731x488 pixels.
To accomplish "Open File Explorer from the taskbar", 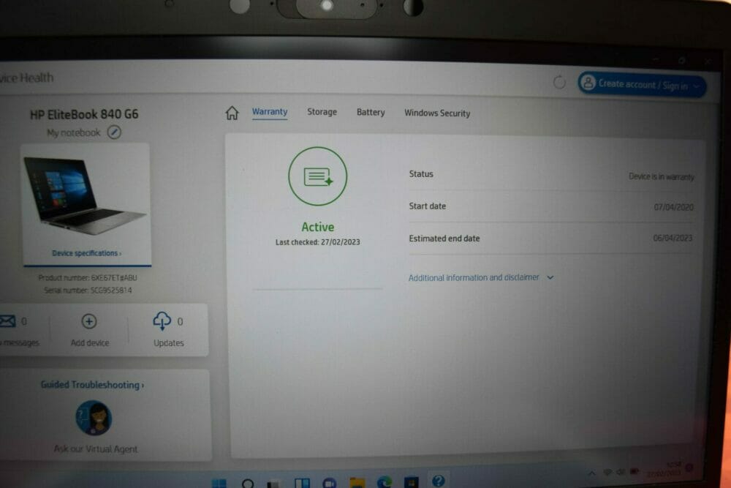I will 357,482.
